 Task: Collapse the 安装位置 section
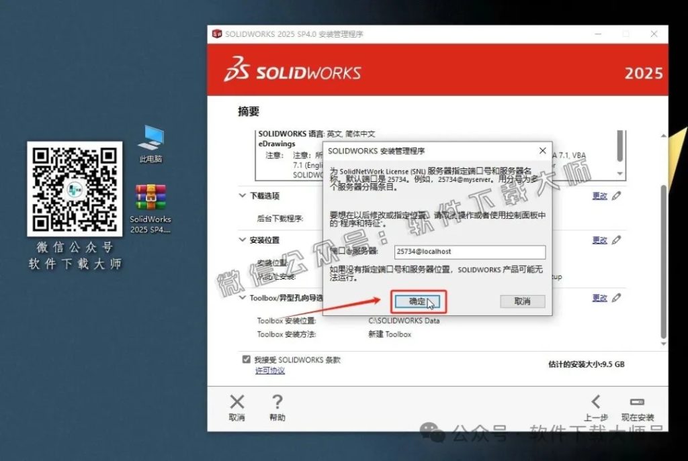click(x=243, y=240)
